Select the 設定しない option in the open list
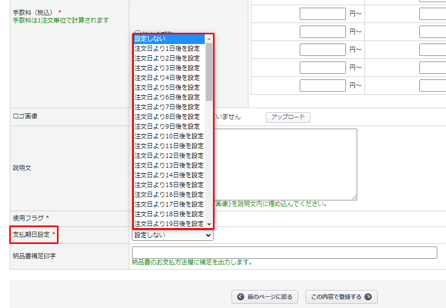Viewport: 446px width, 308px height. tap(169, 38)
